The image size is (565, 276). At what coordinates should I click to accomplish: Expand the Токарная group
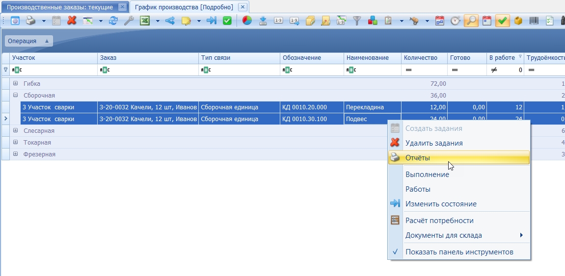(x=16, y=142)
